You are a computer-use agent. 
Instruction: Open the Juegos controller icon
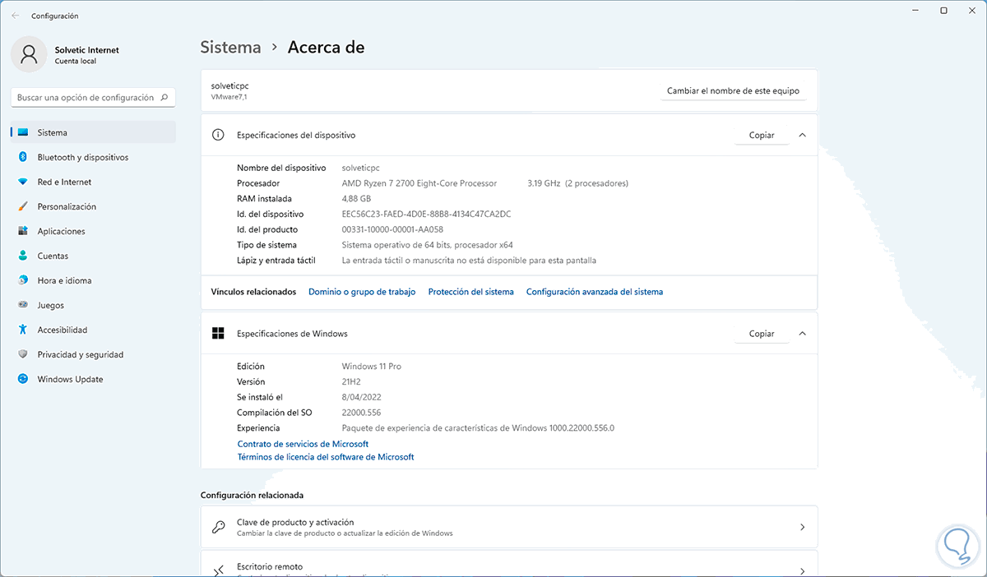tap(22, 305)
